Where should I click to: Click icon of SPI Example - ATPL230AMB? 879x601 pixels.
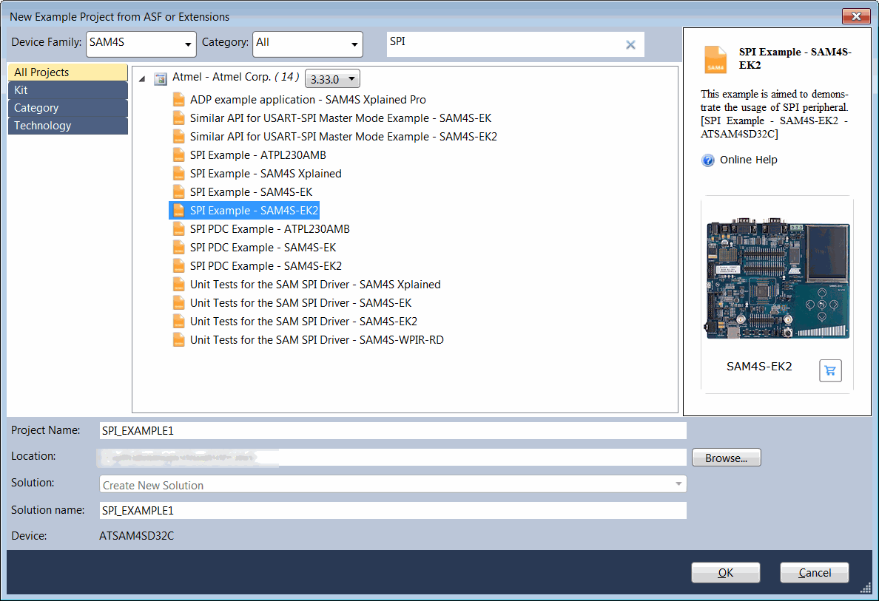click(x=179, y=155)
